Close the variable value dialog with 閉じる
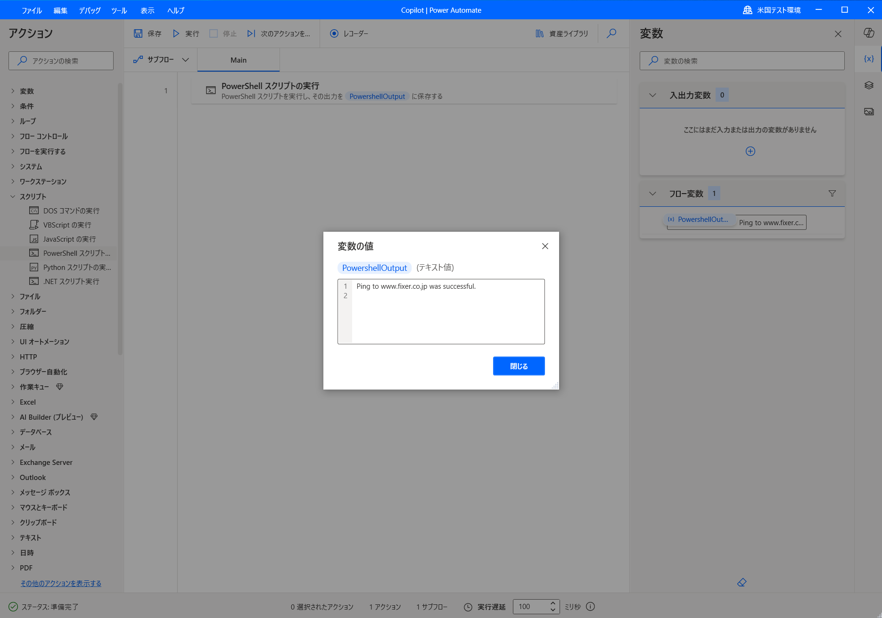 pyautogui.click(x=519, y=366)
